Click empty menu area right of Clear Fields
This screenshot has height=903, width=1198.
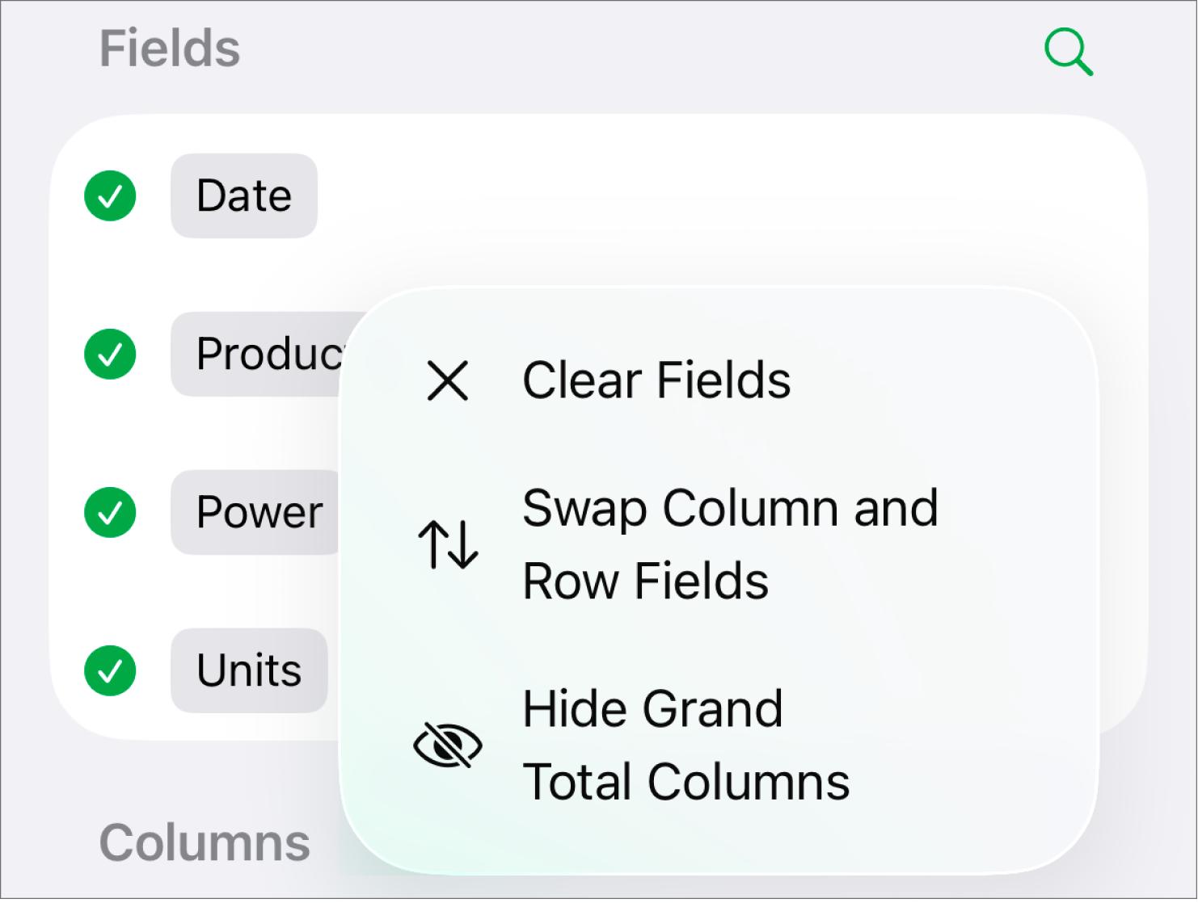coord(938,380)
